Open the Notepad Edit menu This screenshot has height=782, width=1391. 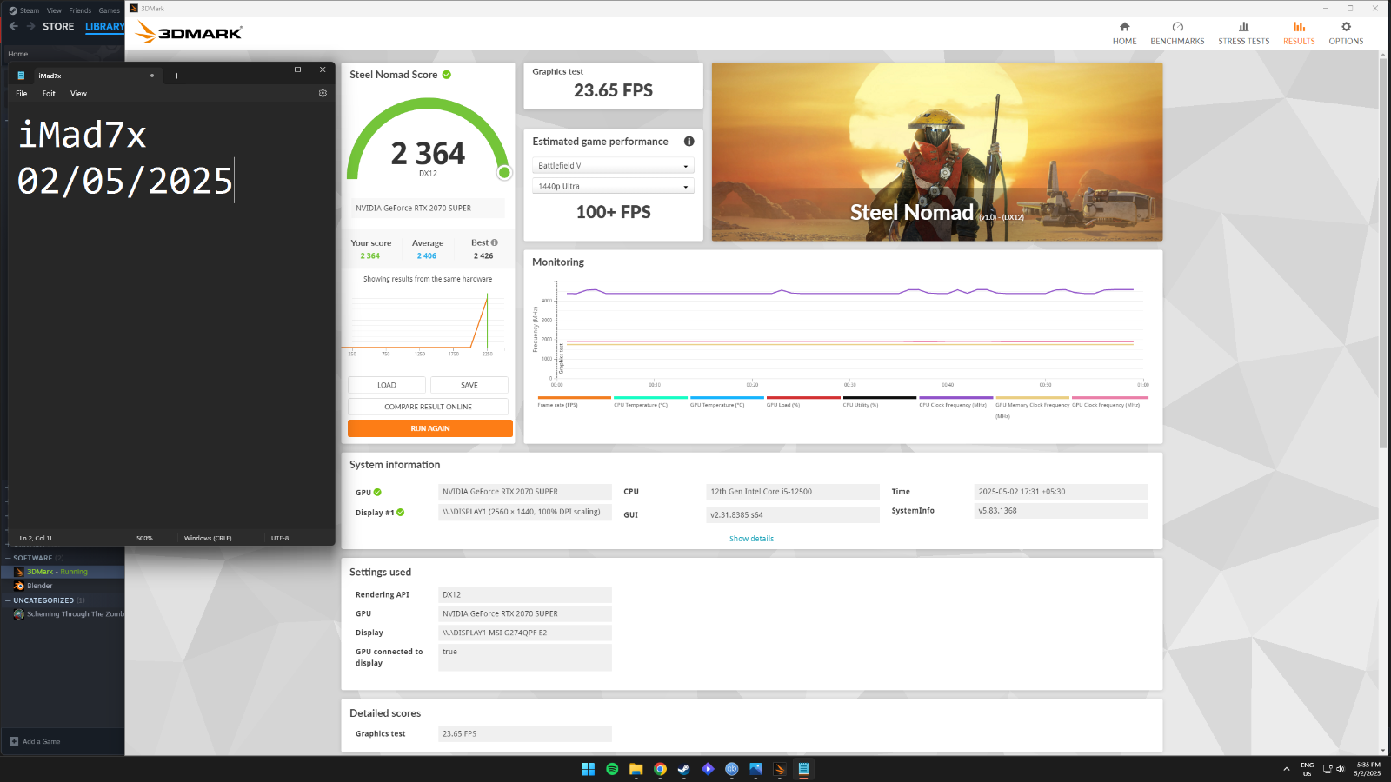tap(49, 93)
